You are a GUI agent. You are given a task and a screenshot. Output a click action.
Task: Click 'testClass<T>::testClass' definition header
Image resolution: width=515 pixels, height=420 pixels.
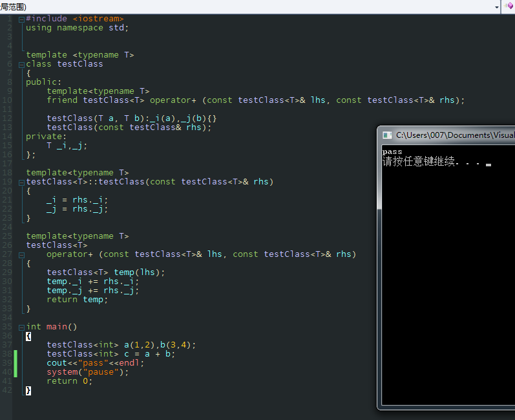point(149,182)
